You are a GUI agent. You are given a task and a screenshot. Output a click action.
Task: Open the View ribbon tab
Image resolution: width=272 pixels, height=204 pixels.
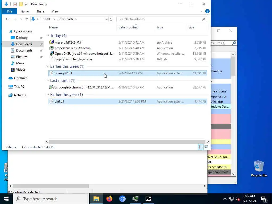[x=55, y=11]
